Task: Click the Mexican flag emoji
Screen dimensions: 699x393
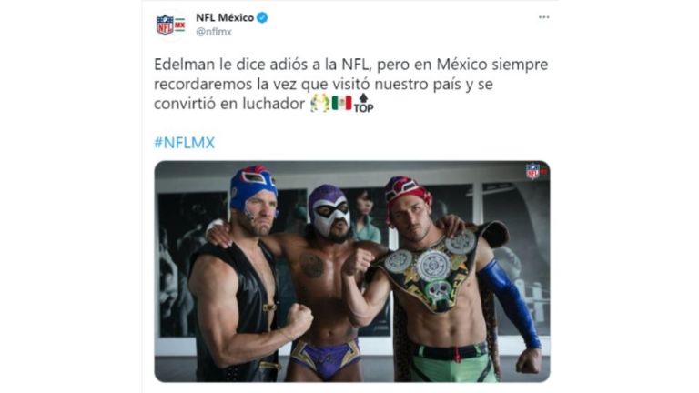Action: [x=341, y=104]
